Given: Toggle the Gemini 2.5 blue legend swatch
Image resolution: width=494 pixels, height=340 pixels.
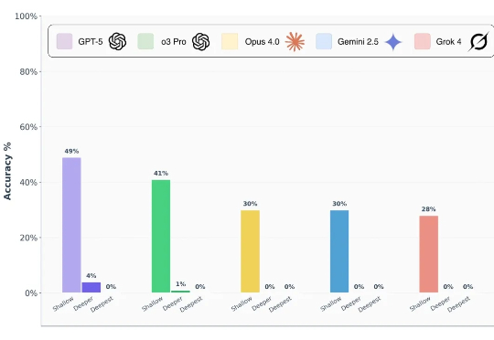Looking at the screenshot, I should pos(324,41).
